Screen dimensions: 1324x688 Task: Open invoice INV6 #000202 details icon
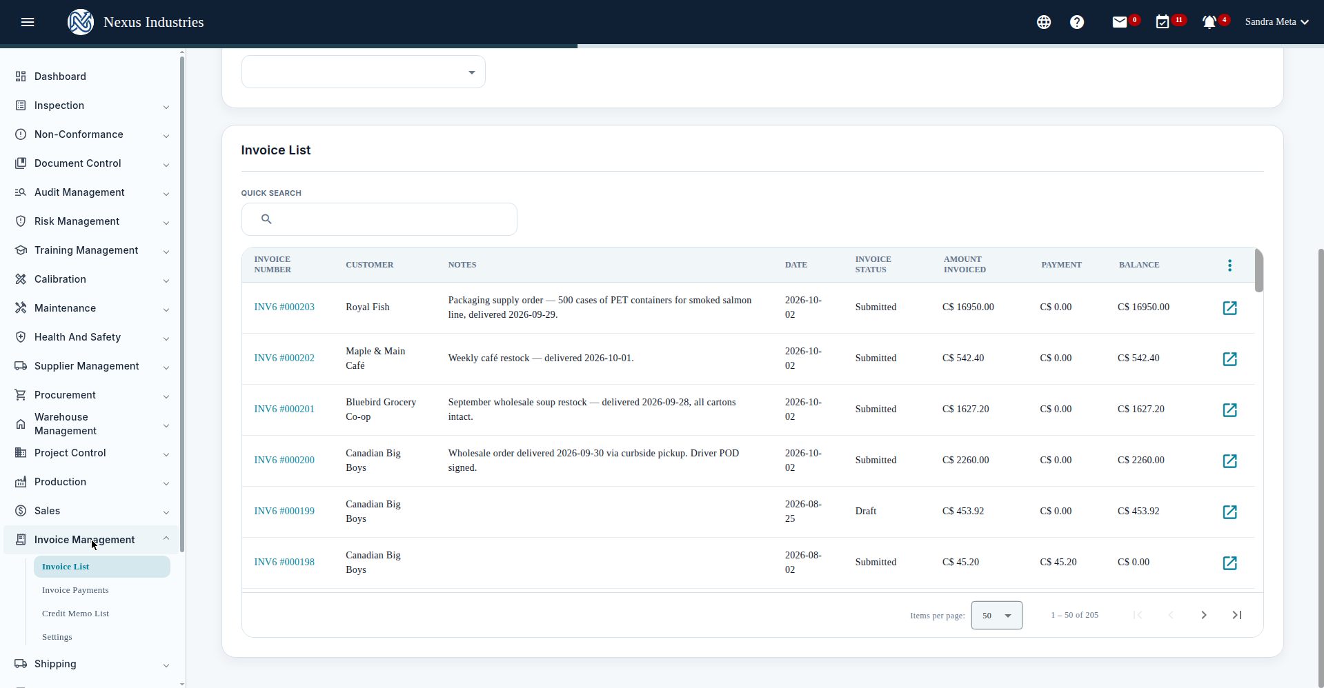pyautogui.click(x=1229, y=359)
